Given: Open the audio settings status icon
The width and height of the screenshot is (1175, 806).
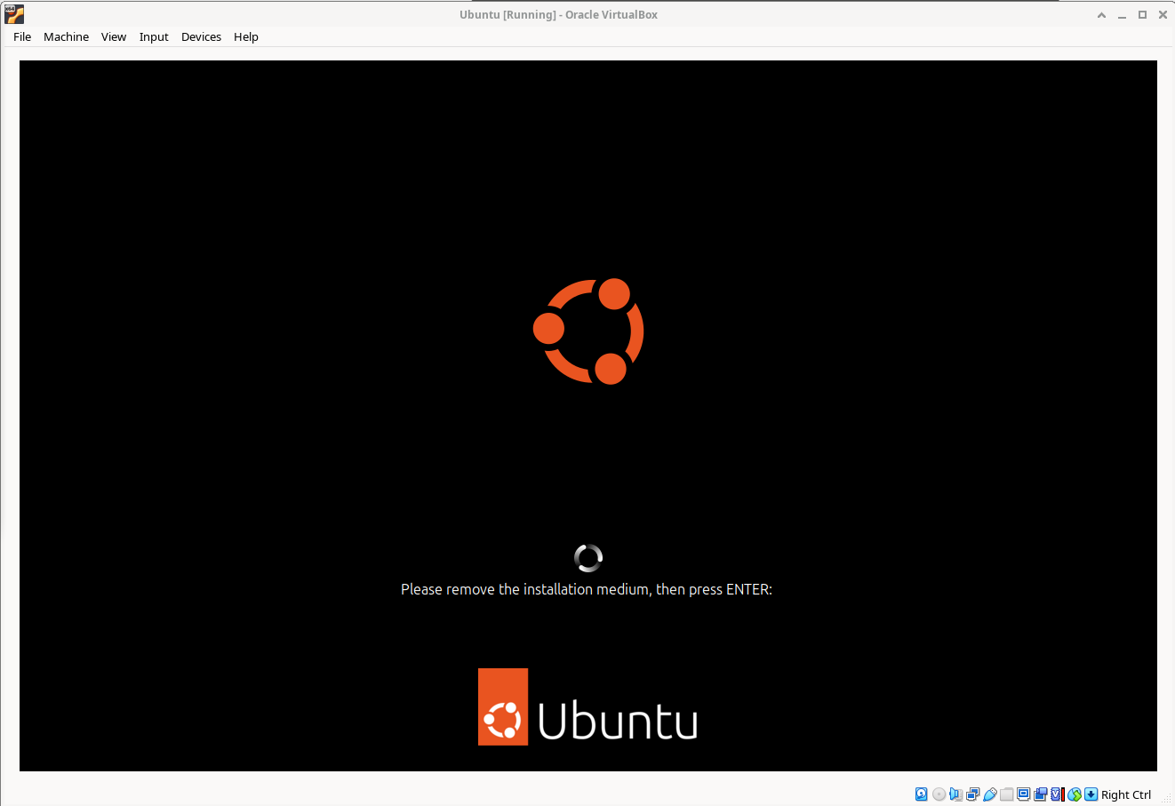Looking at the screenshot, I should click(x=955, y=794).
